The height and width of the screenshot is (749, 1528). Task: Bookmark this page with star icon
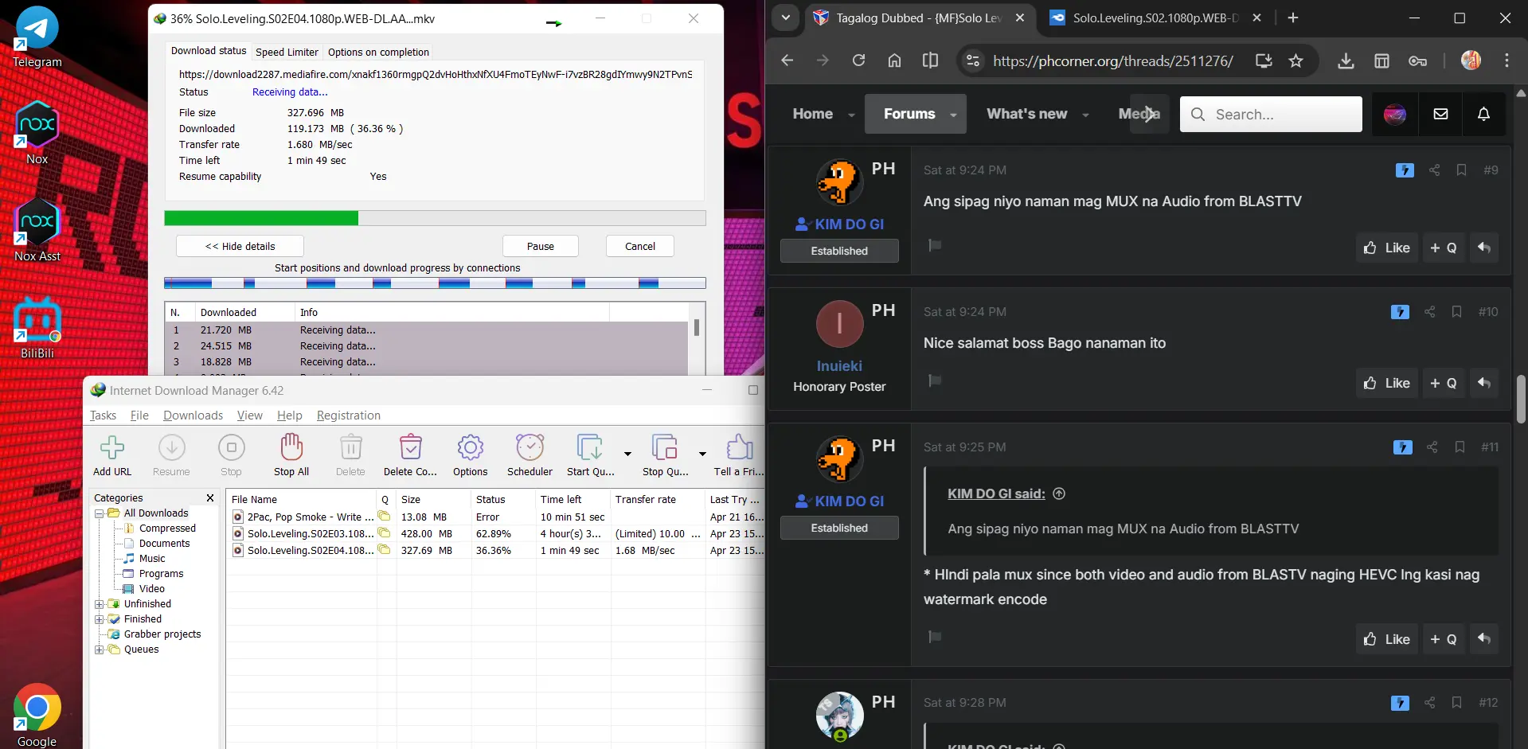coord(1295,60)
